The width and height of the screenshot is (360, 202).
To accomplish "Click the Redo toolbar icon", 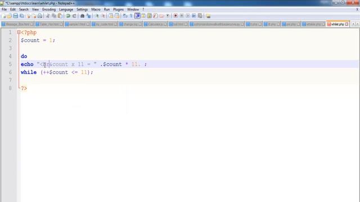I will click(x=74, y=16).
